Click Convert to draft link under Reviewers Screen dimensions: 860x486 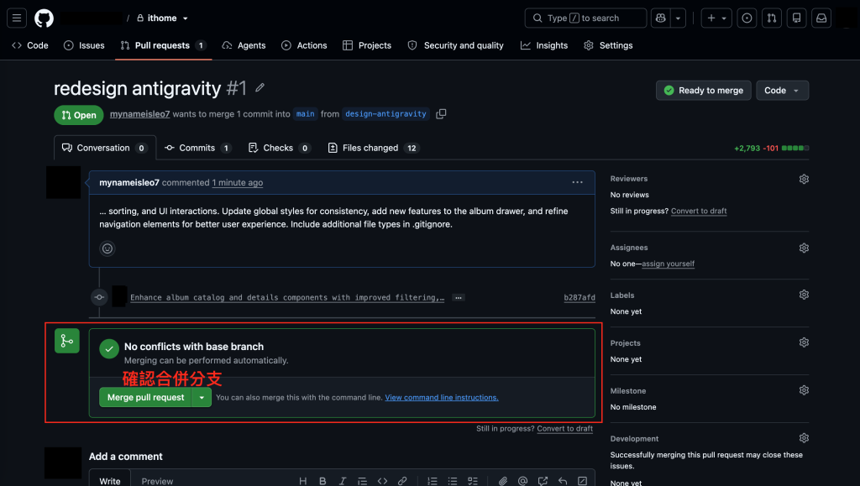[699, 211]
